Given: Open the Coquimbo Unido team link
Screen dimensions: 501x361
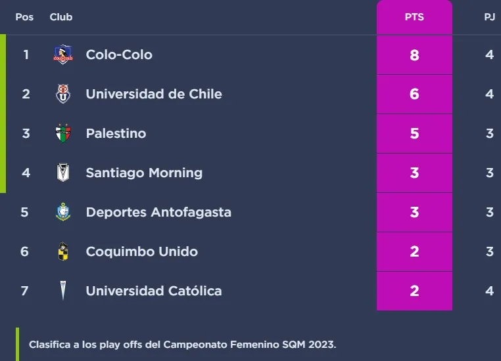Looking at the screenshot, I should (141, 251).
